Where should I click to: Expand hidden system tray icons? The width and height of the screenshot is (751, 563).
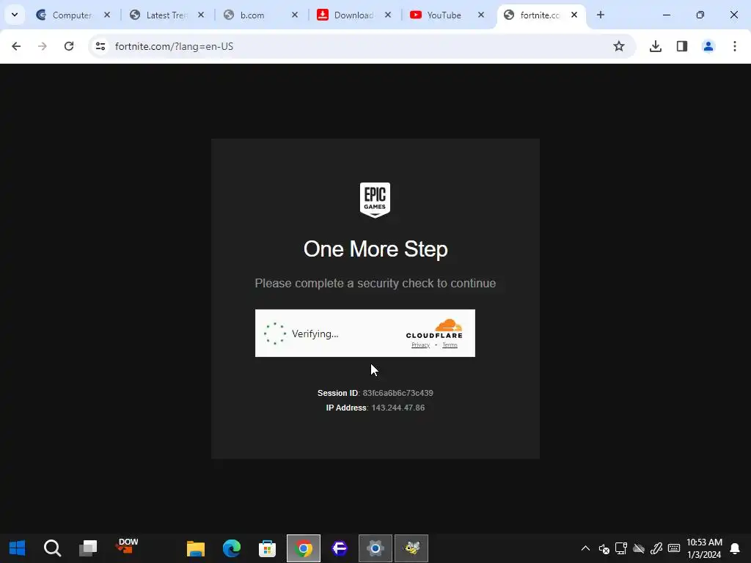[x=585, y=548]
